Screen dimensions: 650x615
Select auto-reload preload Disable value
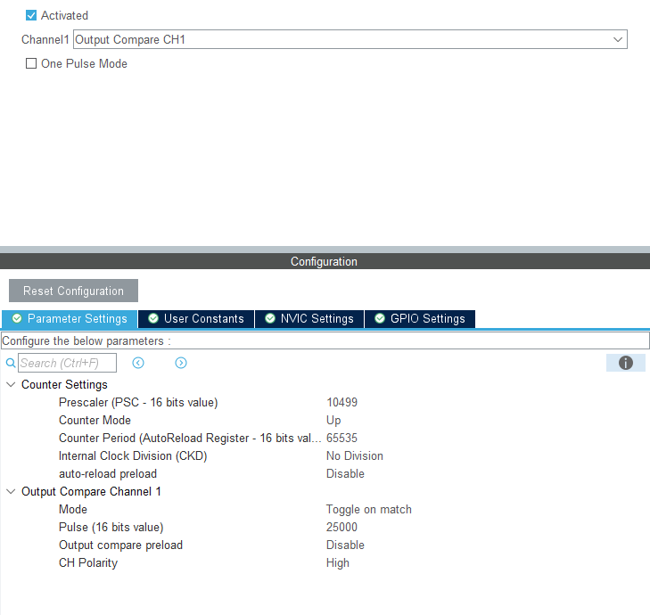[345, 473]
